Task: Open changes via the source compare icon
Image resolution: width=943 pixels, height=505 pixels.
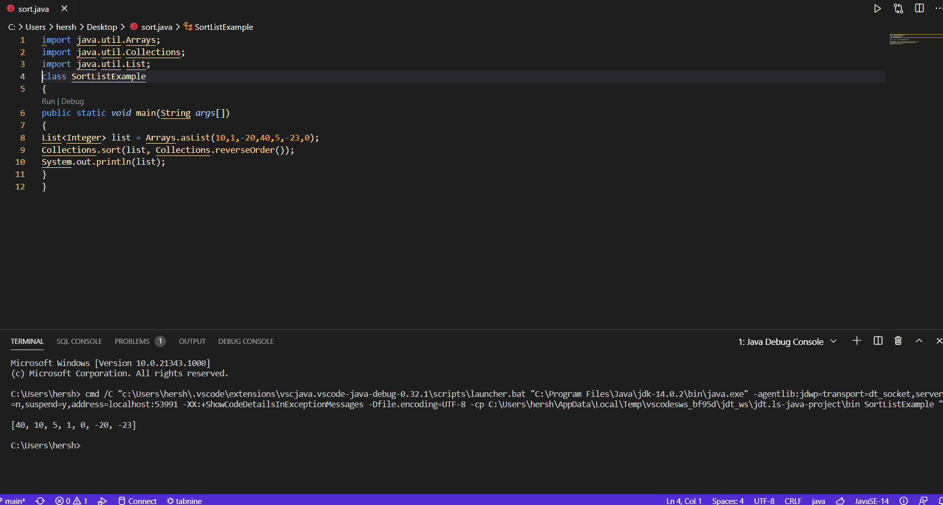Action: [x=898, y=9]
